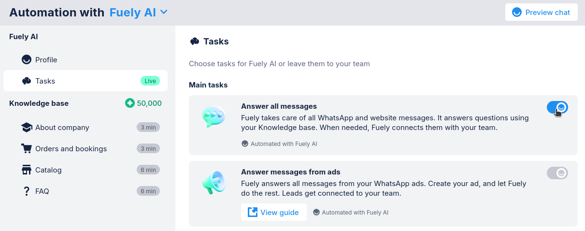Viewport: 585px width, 231px height.
Task: Click the Orders and bookings cart icon
Action: pyautogui.click(x=27, y=149)
